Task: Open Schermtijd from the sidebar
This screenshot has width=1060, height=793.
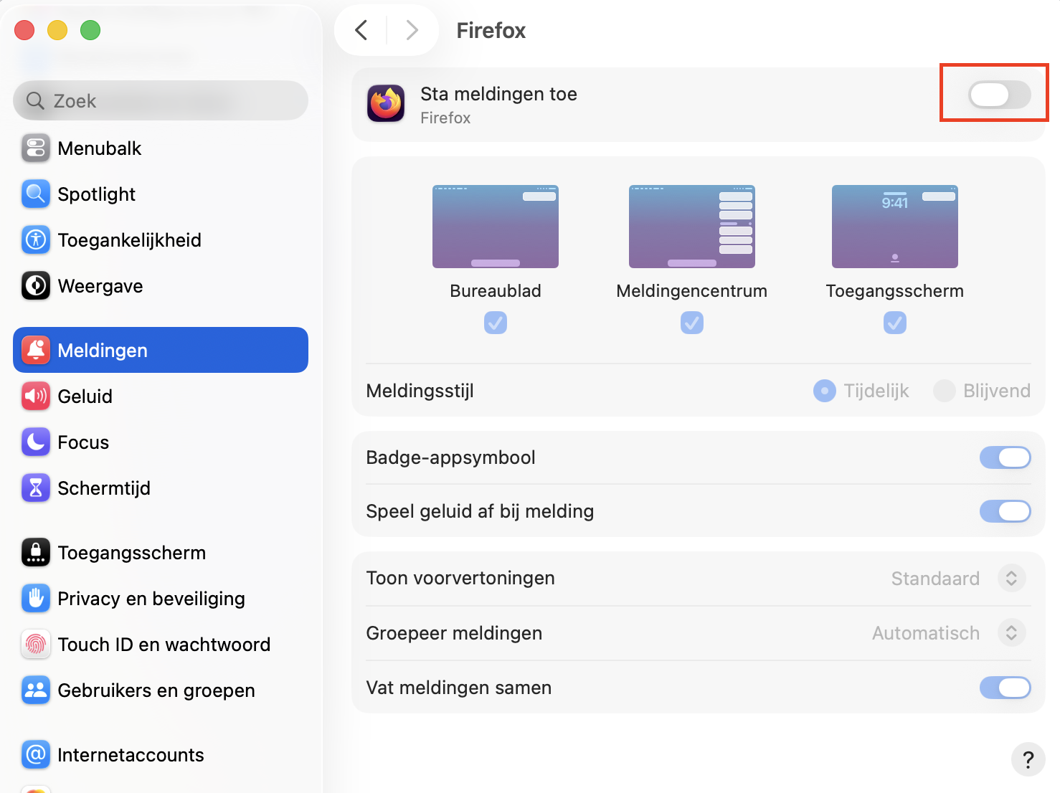Action: 161,488
